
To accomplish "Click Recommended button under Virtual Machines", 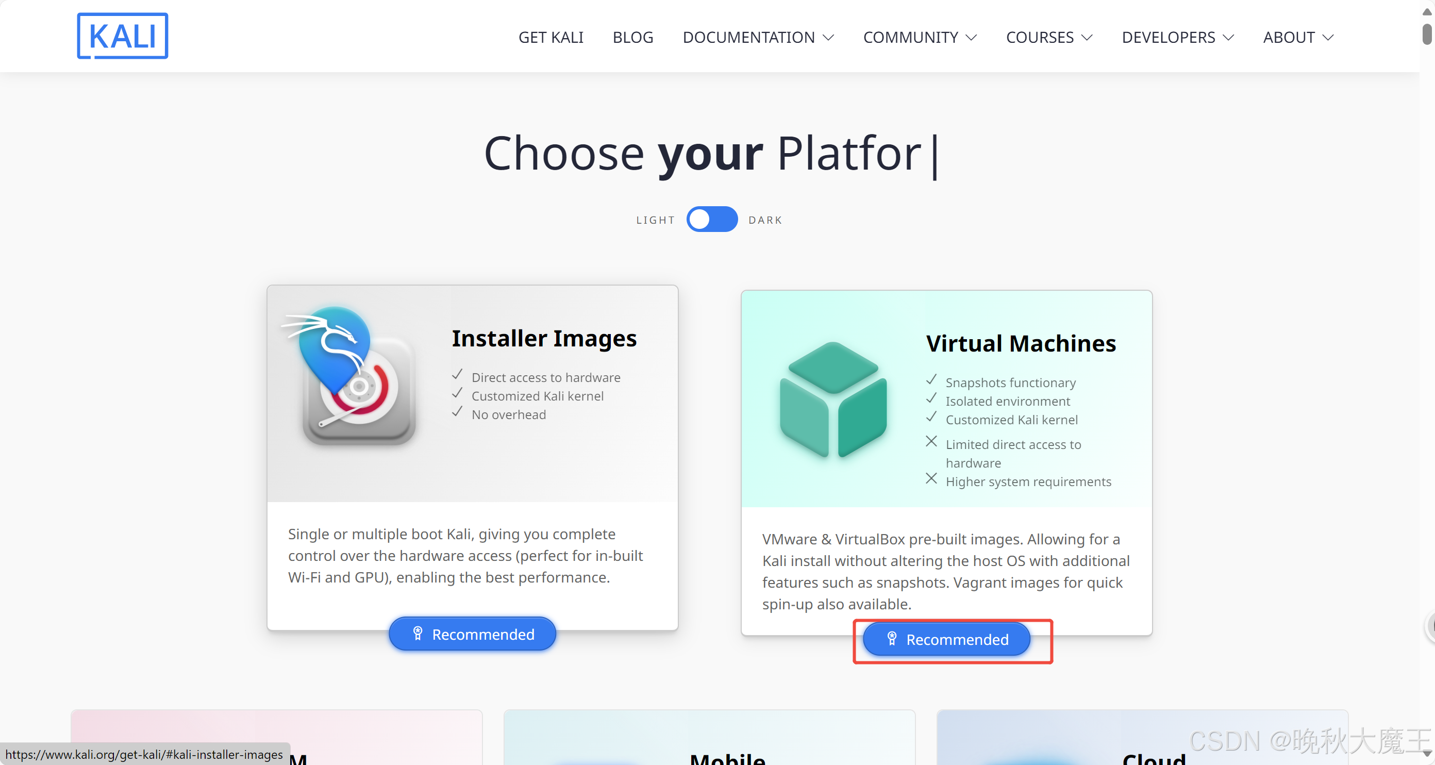I will [946, 639].
